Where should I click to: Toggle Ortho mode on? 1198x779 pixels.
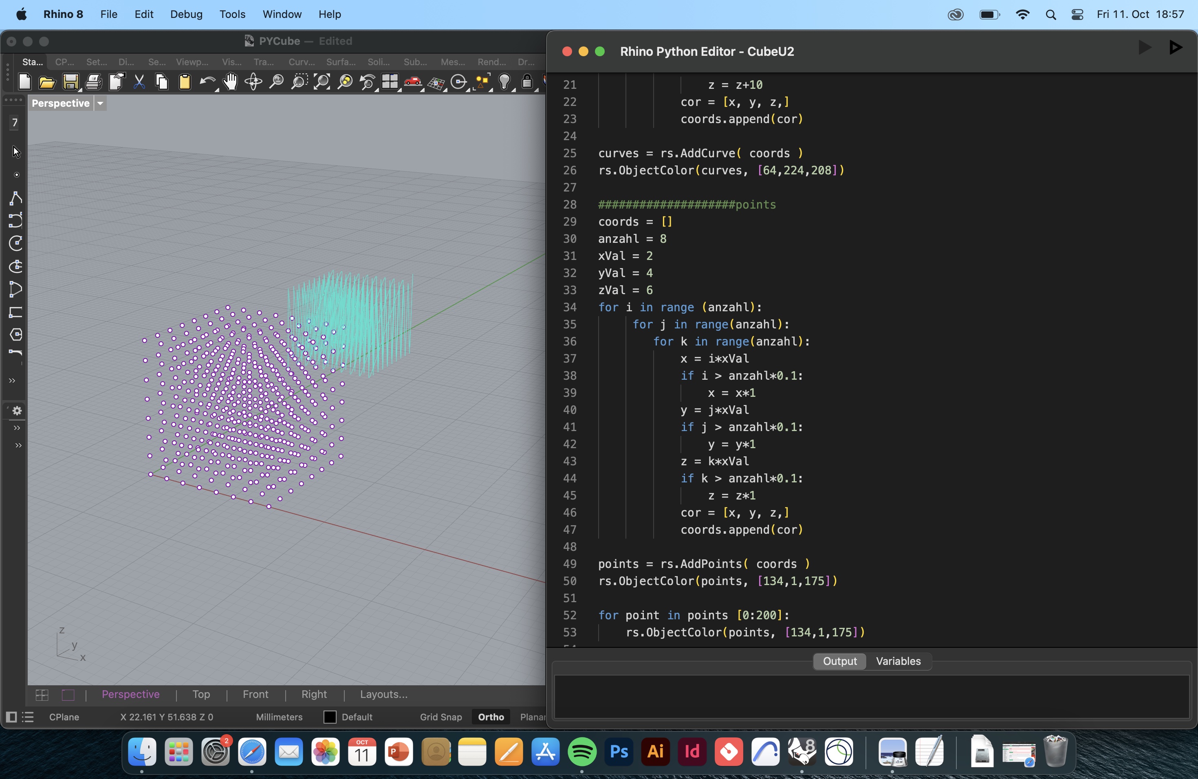click(490, 717)
